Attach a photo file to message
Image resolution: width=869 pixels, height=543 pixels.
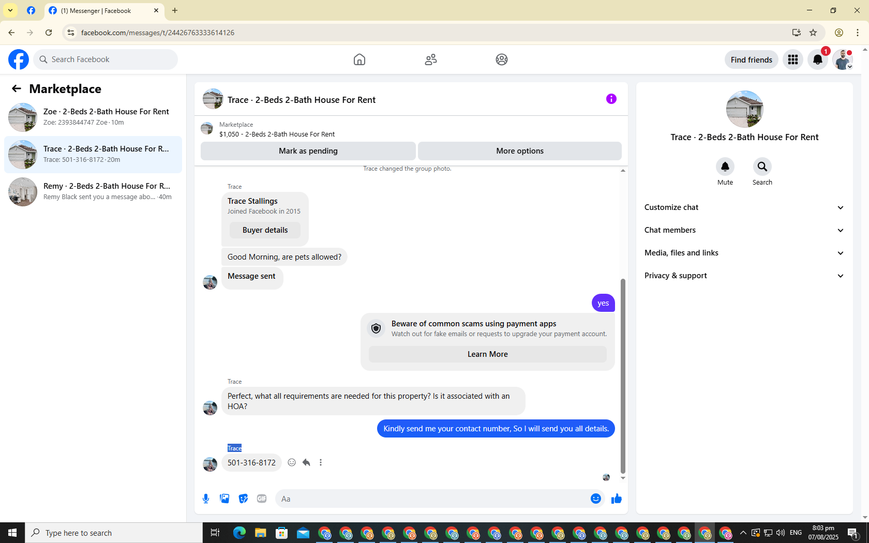coord(224,499)
